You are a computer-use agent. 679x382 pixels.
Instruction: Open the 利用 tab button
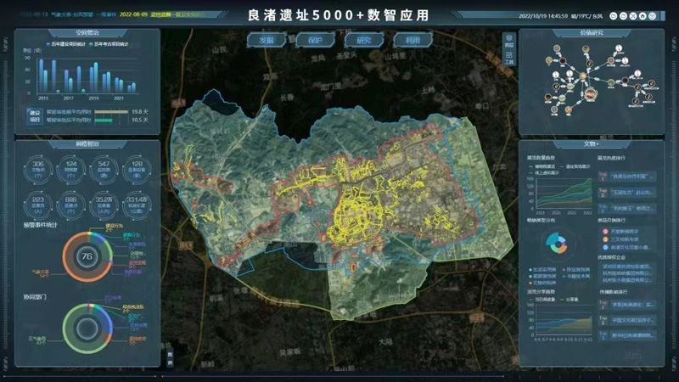[x=412, y=40]
